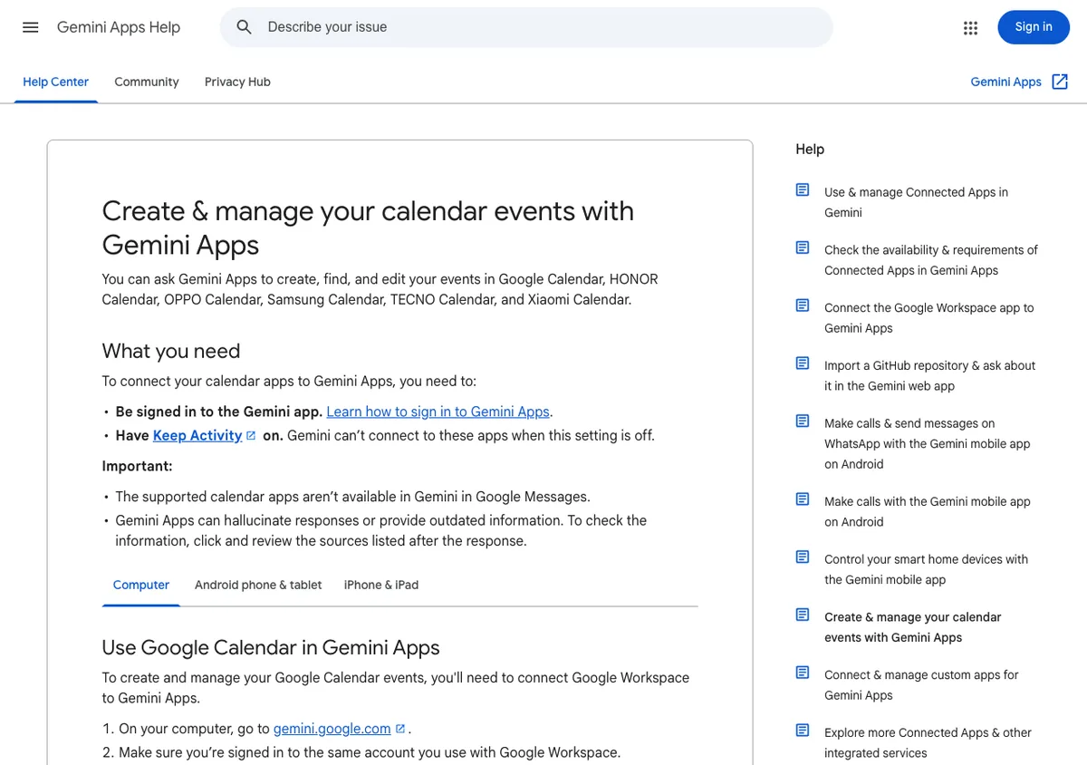Open Use & manage Connected Apps in Gemini article
This screenshot has width=1087, height=765.
click(x=916, y=202)
